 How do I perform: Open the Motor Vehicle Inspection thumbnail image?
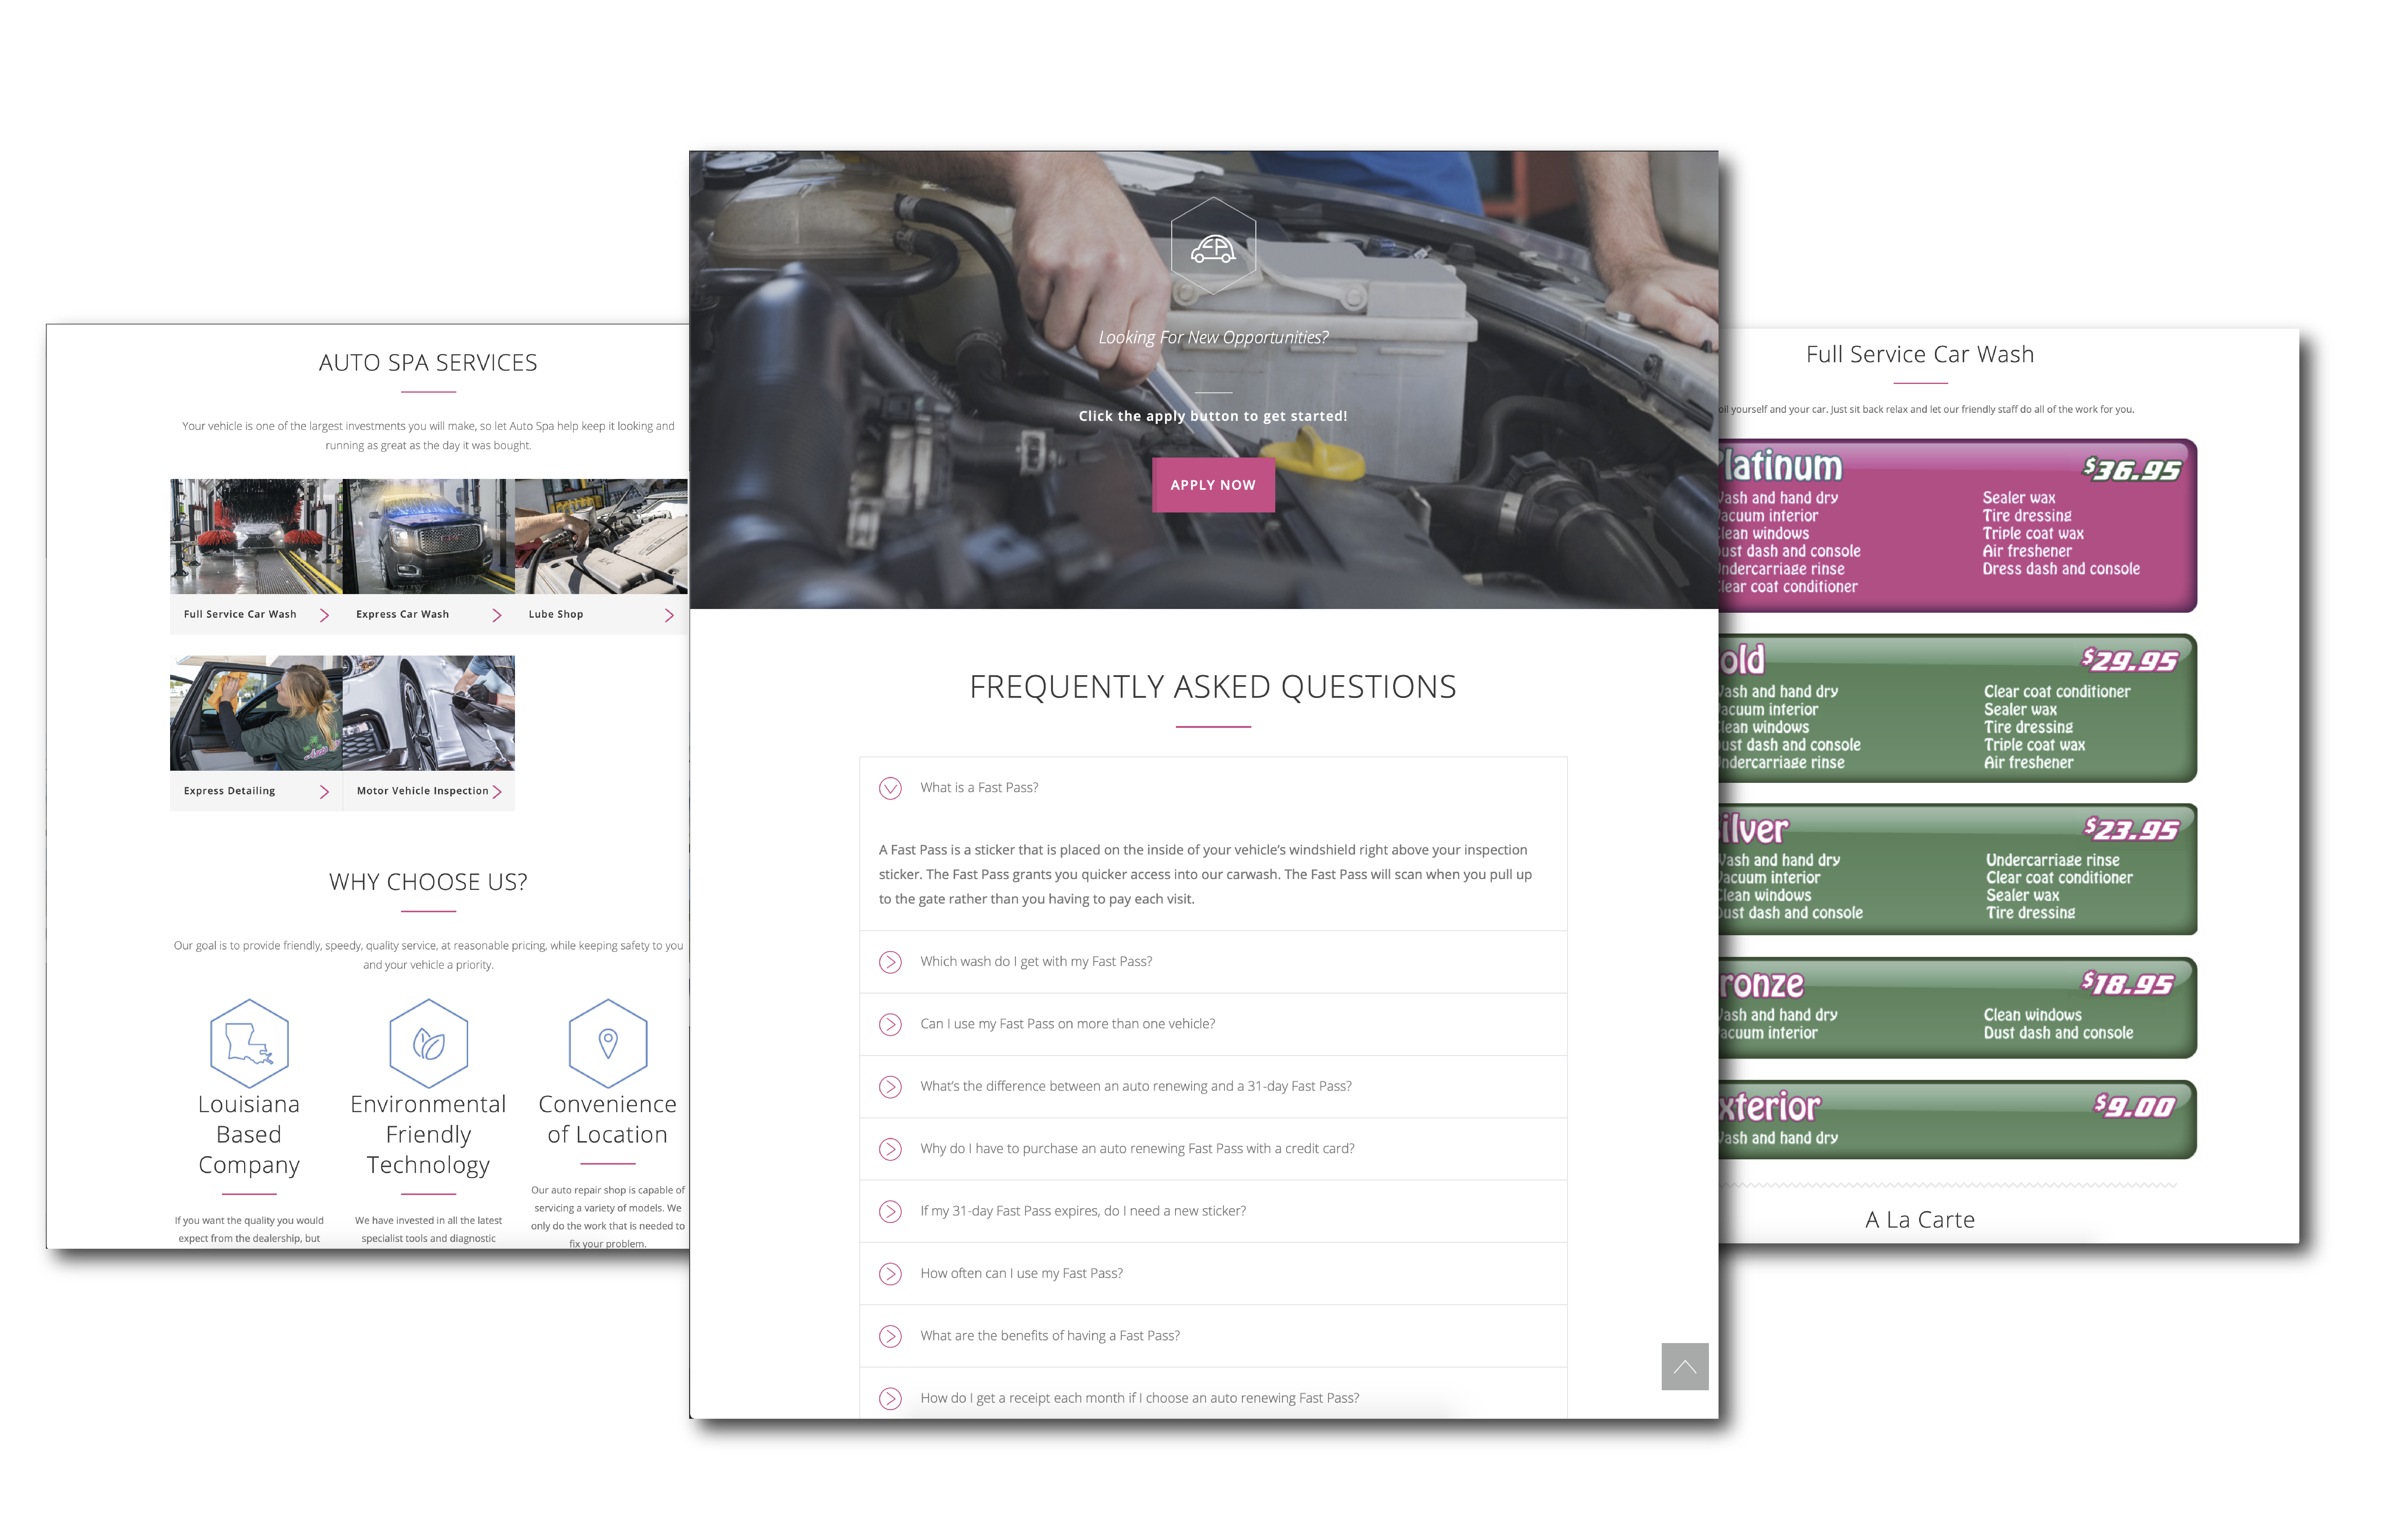(429, 713)
